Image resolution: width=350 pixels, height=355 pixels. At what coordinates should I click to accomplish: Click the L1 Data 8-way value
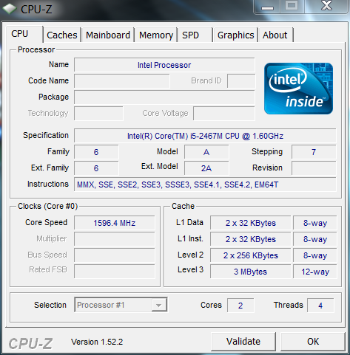315,223
